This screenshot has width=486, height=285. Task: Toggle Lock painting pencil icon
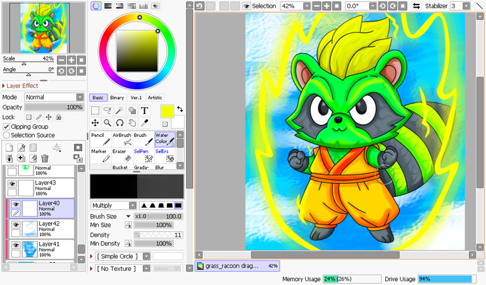[39, 117]
